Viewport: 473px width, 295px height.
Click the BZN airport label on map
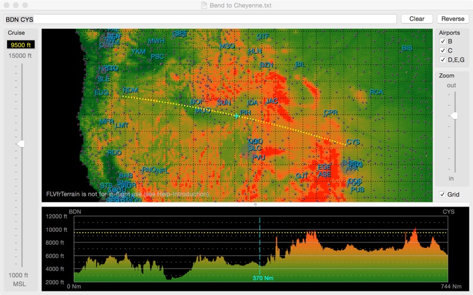(x=267, y=65)
